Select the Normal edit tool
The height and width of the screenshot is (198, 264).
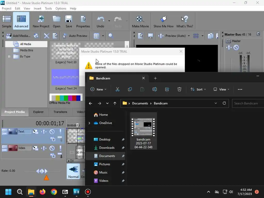click(73, 171)
